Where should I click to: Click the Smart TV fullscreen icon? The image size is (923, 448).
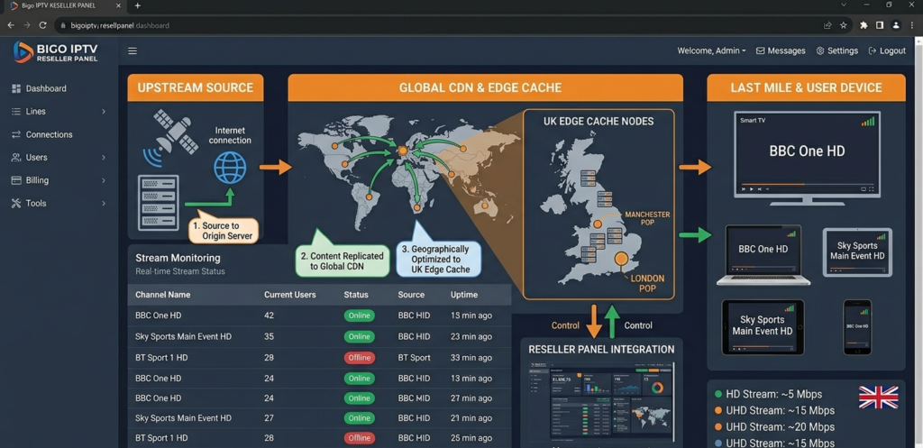(872, 189)
